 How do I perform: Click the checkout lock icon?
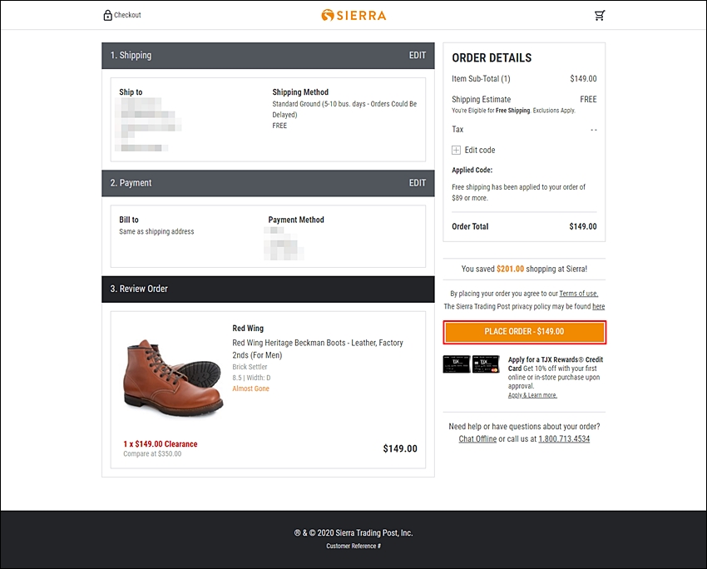click(107, 15)
